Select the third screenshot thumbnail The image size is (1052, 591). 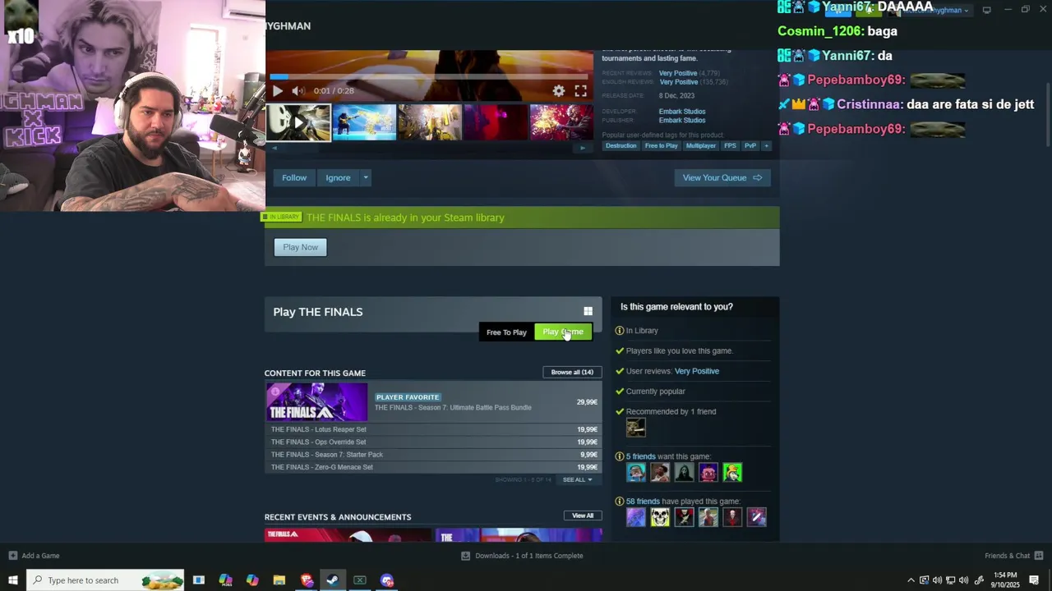[430, 122]
